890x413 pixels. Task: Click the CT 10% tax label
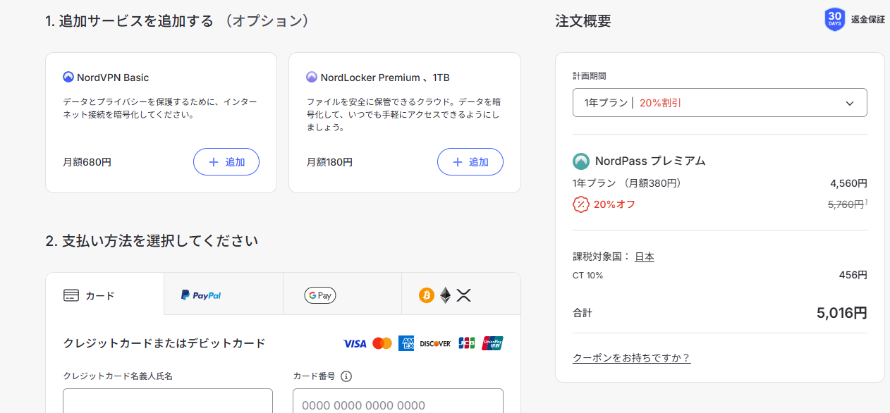(588, 276)
